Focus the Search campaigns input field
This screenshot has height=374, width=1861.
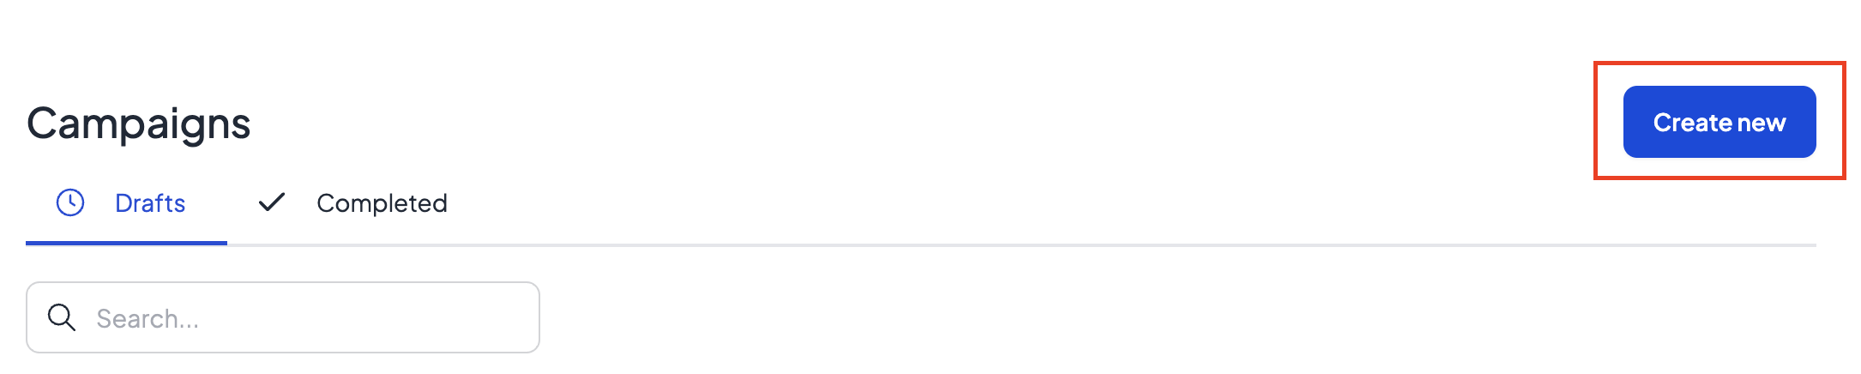[283, 317]
